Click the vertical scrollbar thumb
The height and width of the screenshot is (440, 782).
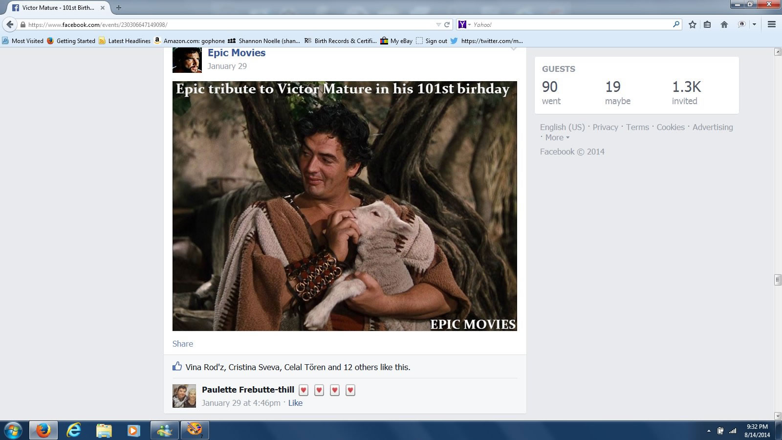tap(778, 279)
